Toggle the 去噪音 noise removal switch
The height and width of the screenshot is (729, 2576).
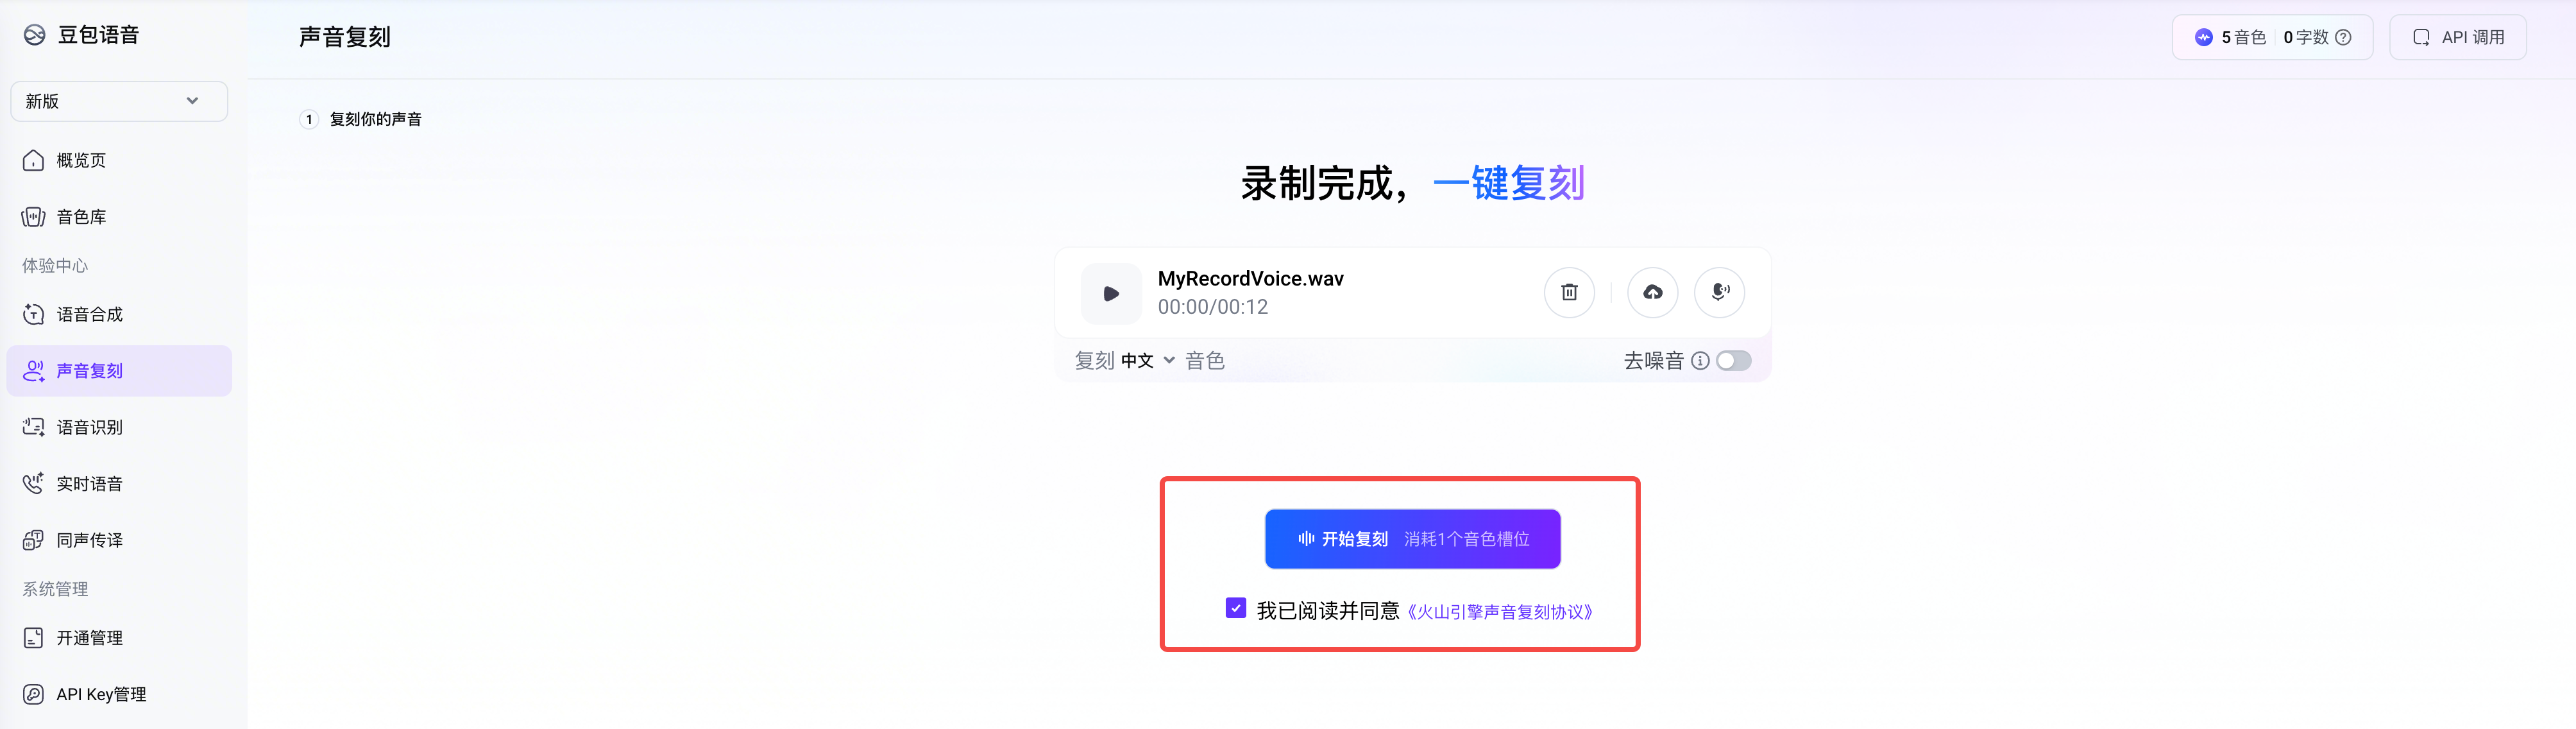[x=1733, y=361]
